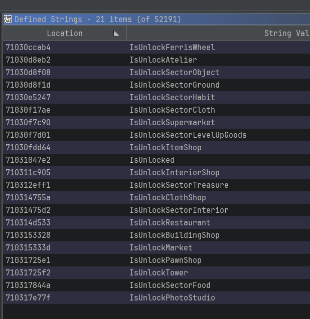Select the IsUnlockTower string
Viewport: 310px width, 319px height.
tap(159, 273)
